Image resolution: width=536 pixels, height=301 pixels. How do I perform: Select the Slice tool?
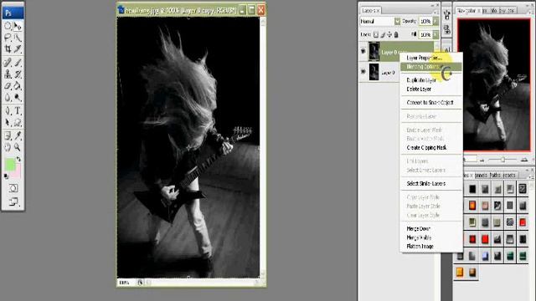pyautogui.click(x=18, y=48)
